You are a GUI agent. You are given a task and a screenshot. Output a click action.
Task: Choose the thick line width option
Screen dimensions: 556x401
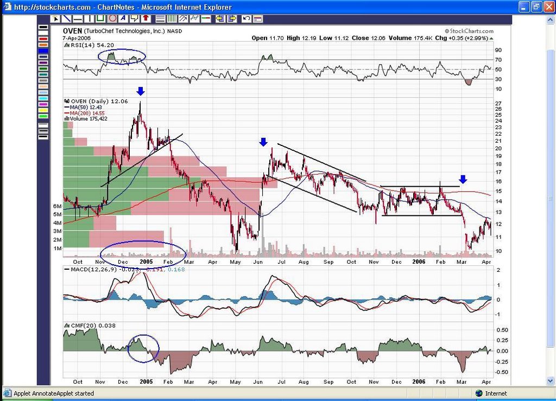pos(43,137)
